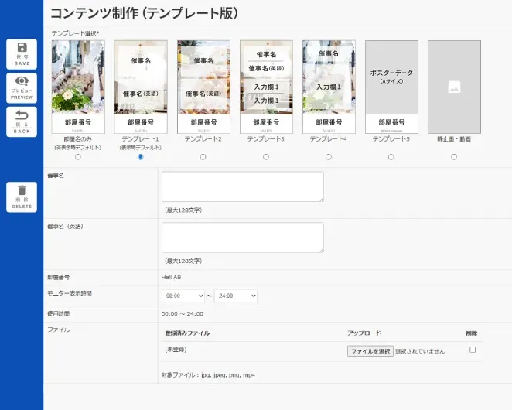Open Preview (プレビュー) eye icon button
The image size is (512, 410).
22,87
